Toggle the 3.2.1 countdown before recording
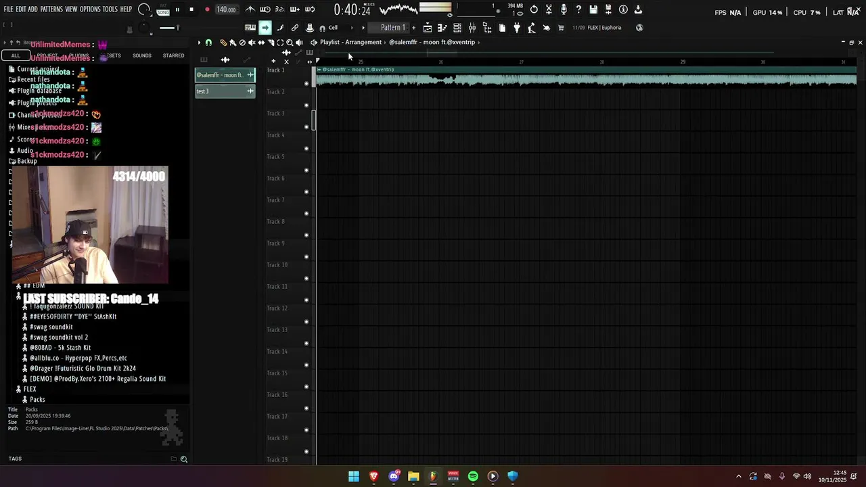The width and height of the screenshot is (866, 487). click(x=280, y=9)
